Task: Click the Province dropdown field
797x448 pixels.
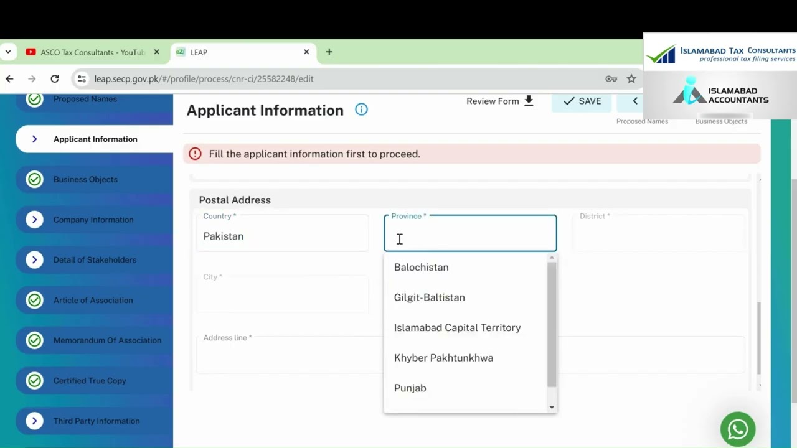Action: (x=470, y=233)
